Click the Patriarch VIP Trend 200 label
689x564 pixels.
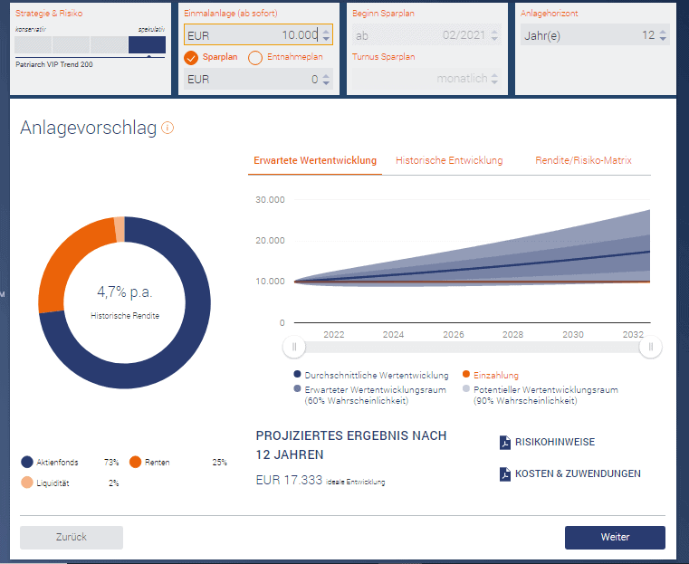(54, 64)
